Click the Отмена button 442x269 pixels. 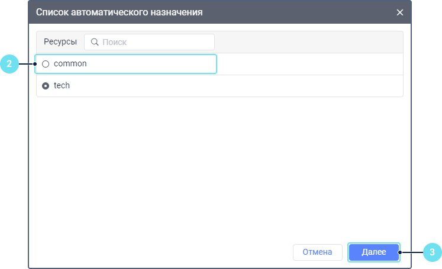pos(317,252)
